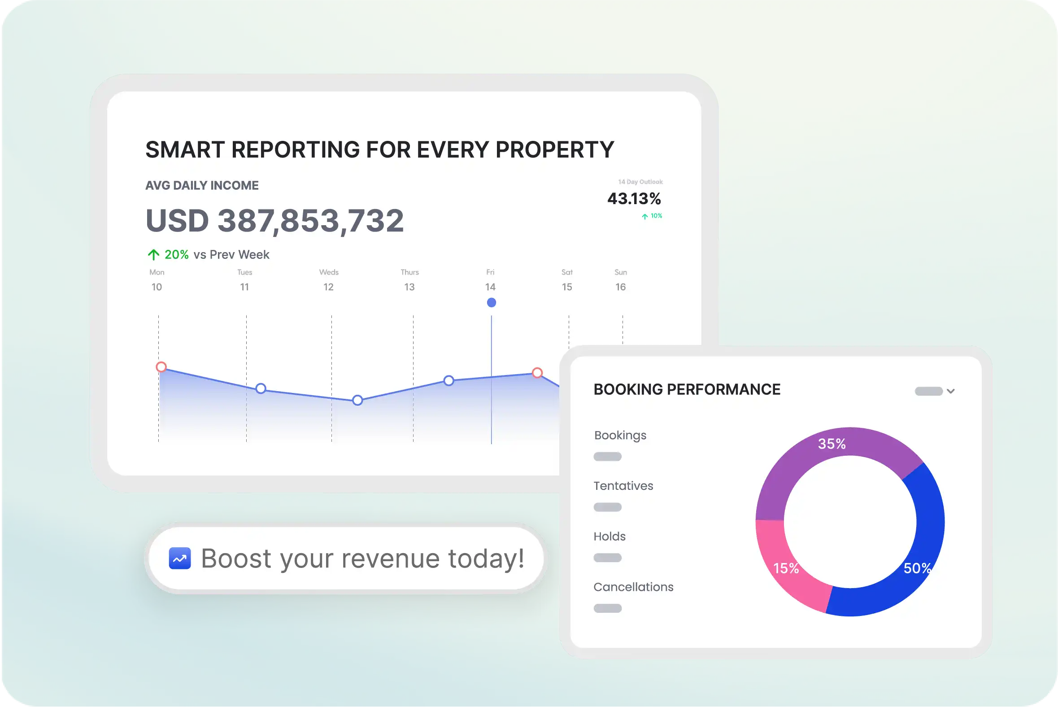This screenshot has width=1058, height=707.
Task: Click gray placeholder pill beside dropdown chevron
Action: pos(928,391)
